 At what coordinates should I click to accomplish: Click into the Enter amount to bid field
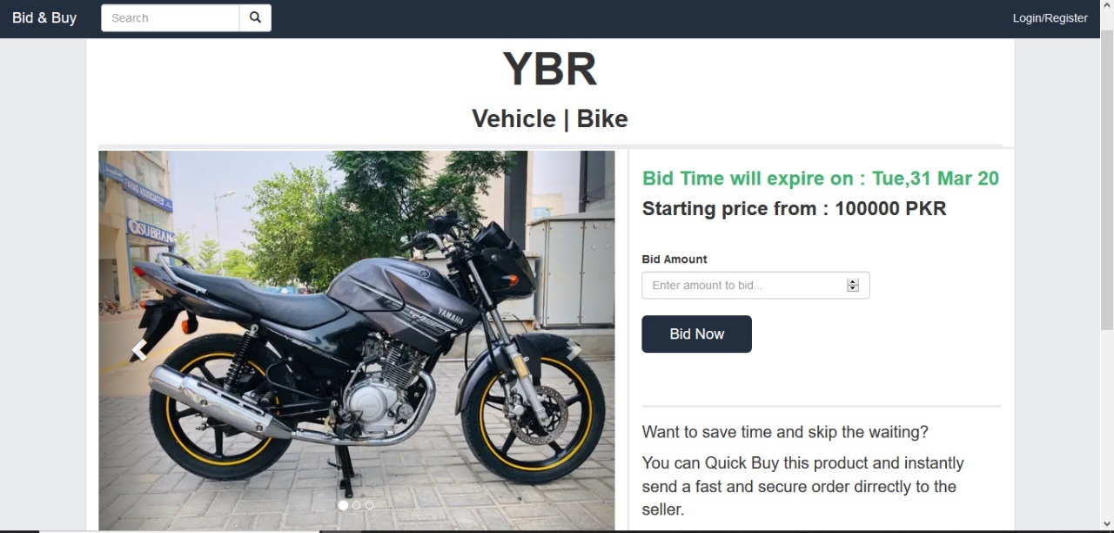755,285
